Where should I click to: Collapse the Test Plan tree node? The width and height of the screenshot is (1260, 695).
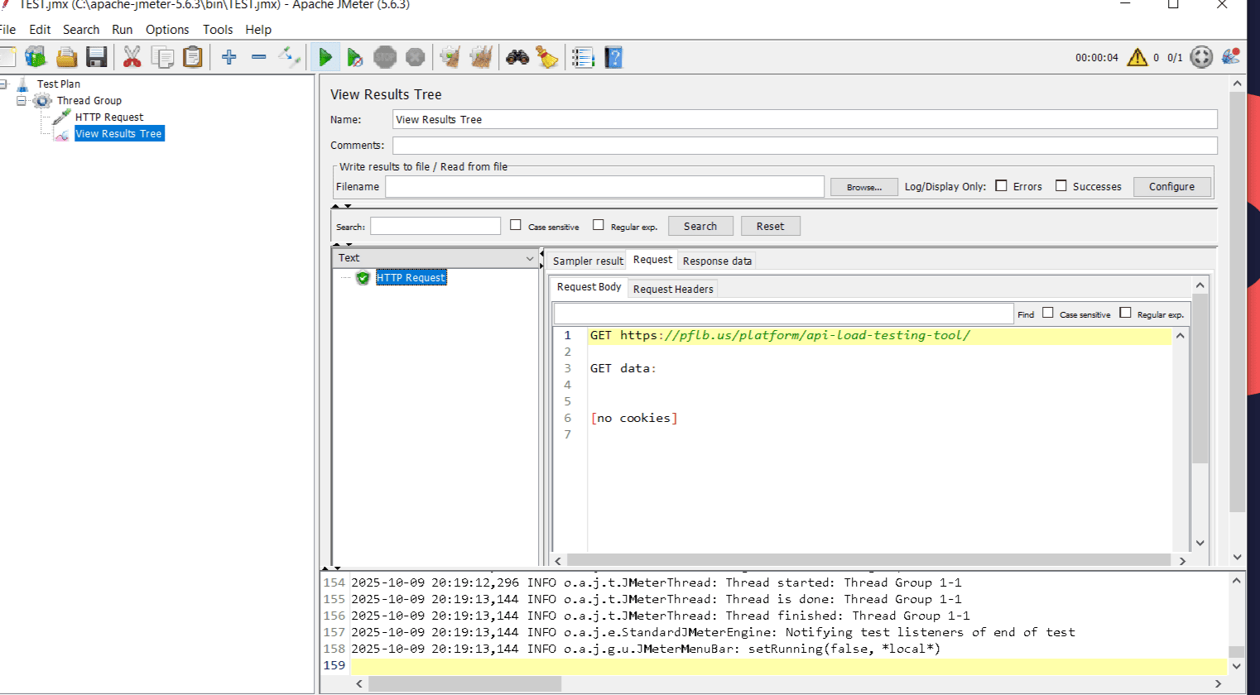coord(4,84)
